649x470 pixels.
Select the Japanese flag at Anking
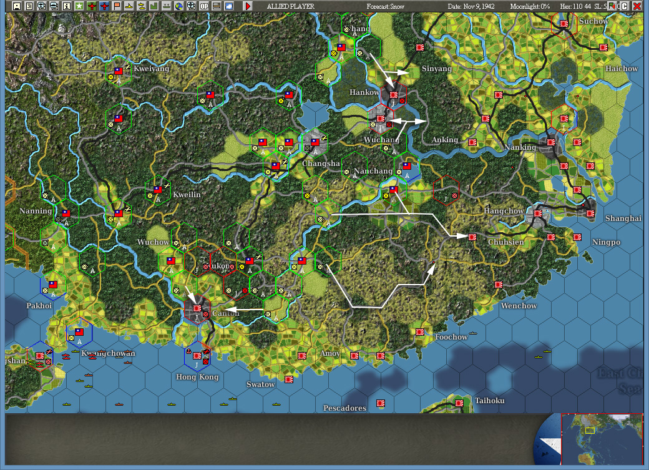[x=472, y=142]
